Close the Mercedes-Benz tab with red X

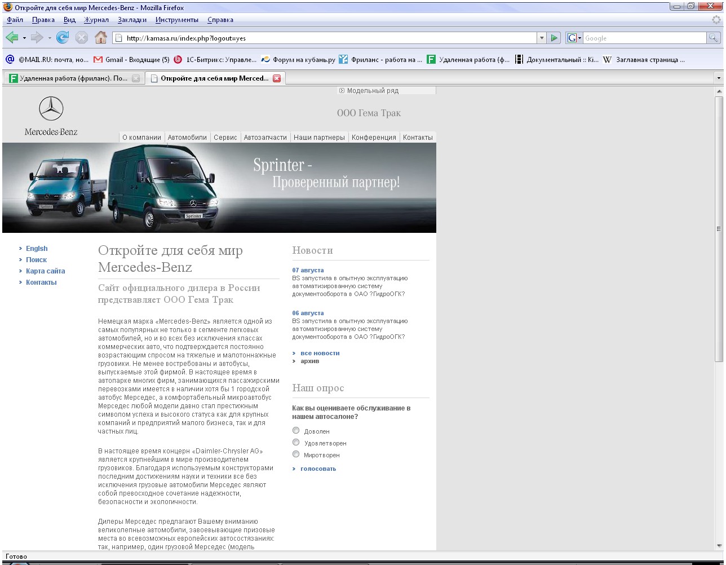click(x=277, y=78)
